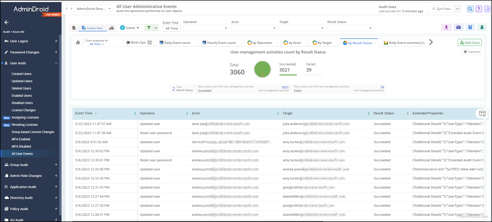This screenshot has width=492, height=222.
Task: Click the alert bell icon
Action: tap(482, 27)
